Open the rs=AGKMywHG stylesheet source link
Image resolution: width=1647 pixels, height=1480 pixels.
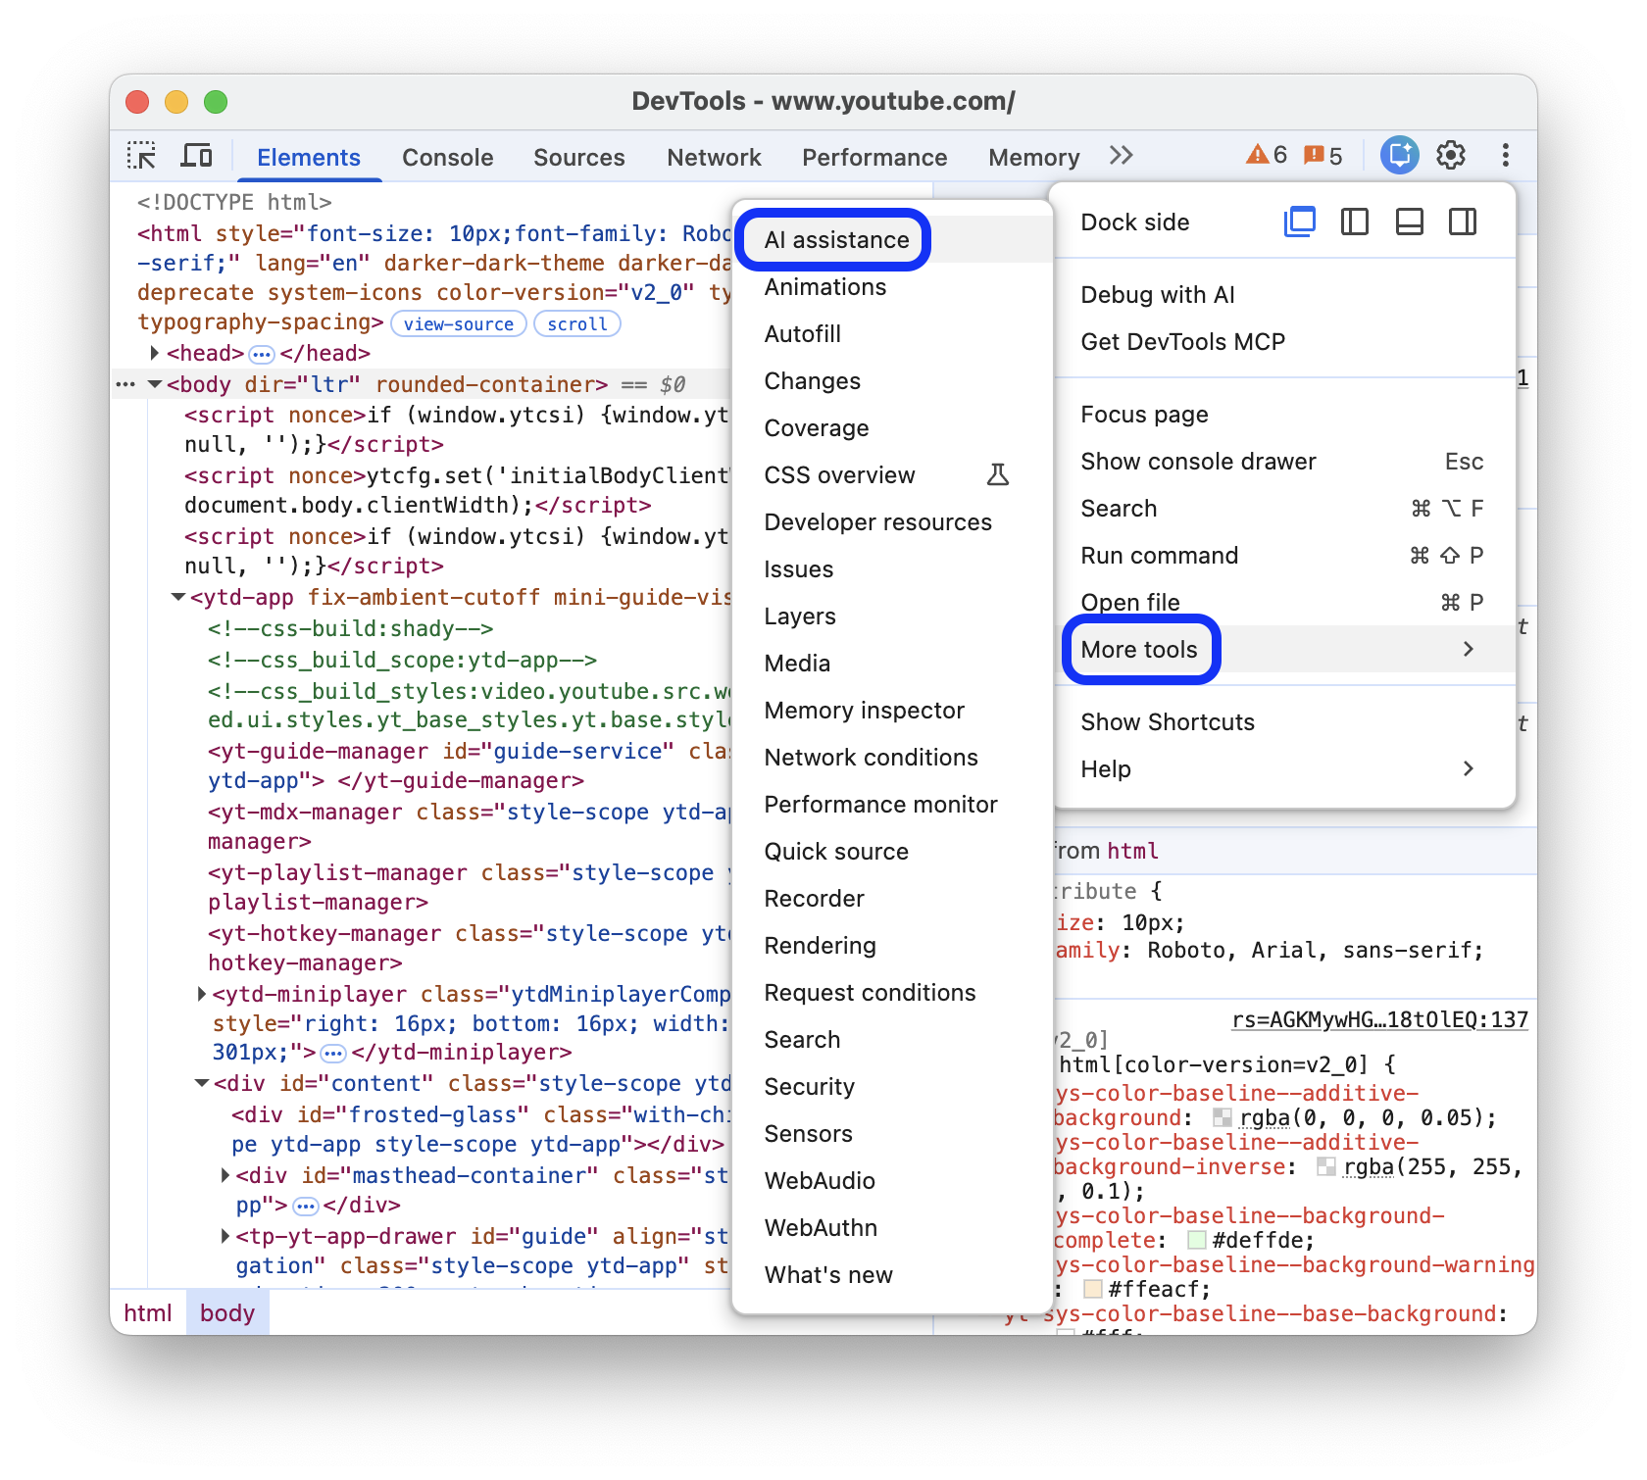point(1379,1020)
